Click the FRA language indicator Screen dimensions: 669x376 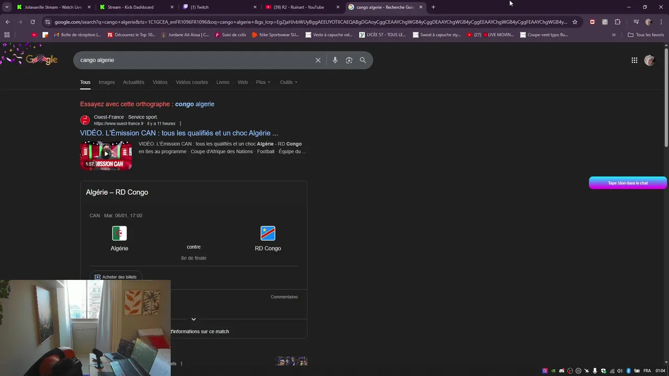pos(647,371)
